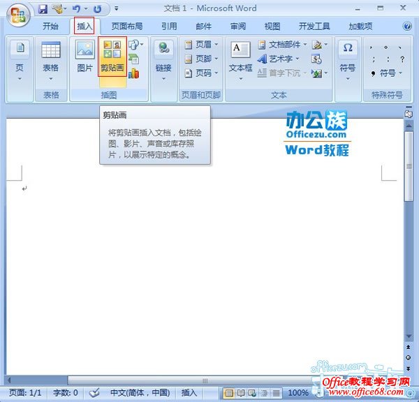Toggle the ruler icon above the vertical scrollbar
The image size is (419, 402).
tap(409, 114)
